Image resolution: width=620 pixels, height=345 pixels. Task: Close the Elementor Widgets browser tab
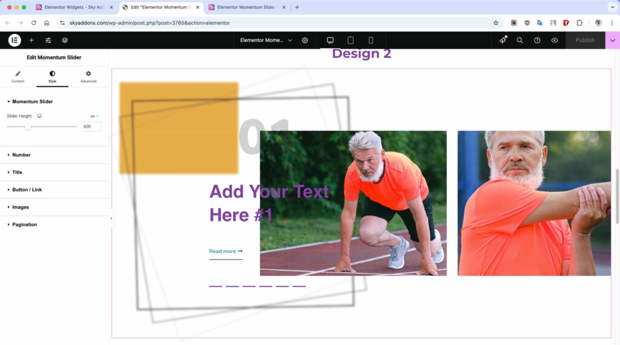pyautogui.click(x=111, y=7)
